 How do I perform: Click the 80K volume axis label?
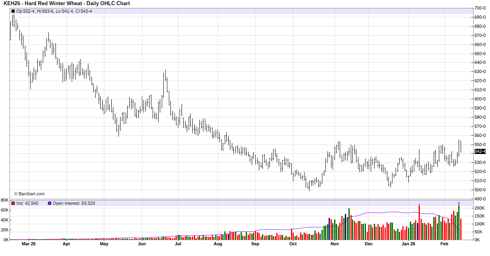point(5,200)
